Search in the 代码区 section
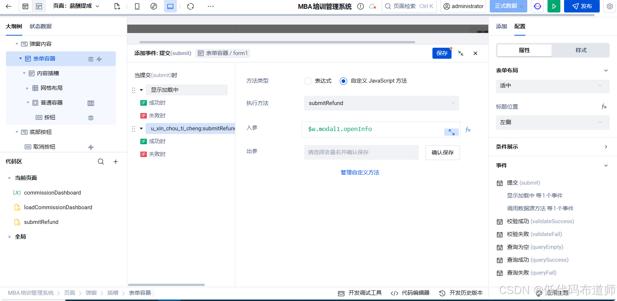The image size is (617, 301). coord(101,162)
